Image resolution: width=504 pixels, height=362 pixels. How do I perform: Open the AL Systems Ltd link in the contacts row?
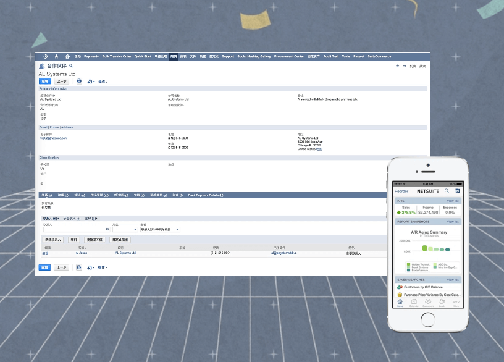(125, 253)
